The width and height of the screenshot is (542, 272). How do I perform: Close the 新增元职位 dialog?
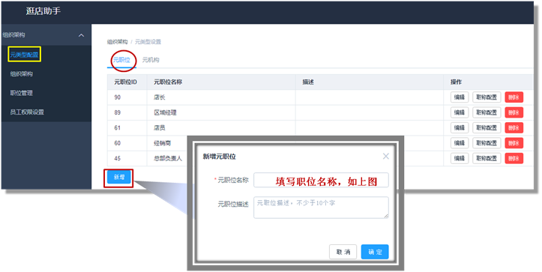click(x=386, y=156)
